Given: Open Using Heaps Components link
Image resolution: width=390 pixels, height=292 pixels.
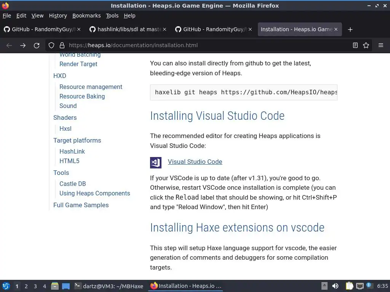Looking at the screenshot, I should [95, 193].
